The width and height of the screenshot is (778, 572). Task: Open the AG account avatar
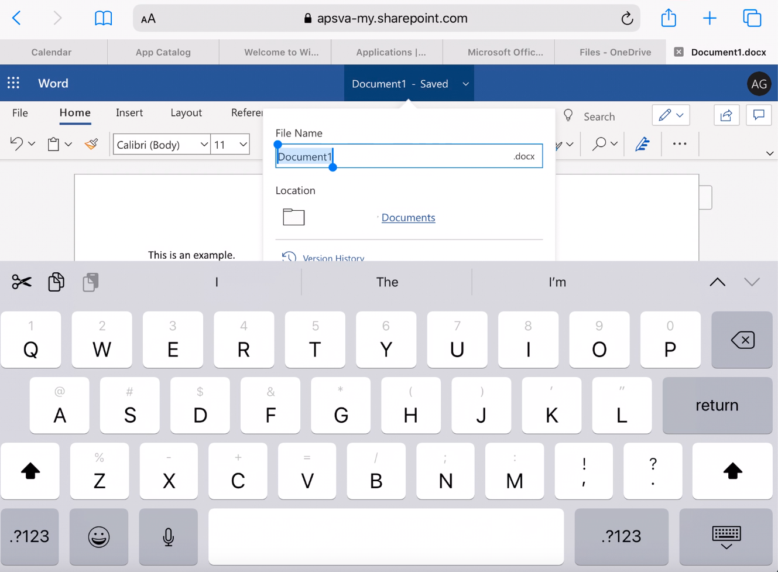[x=759, y=84]
